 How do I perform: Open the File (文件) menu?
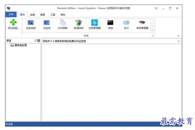(x=11, y=14)
